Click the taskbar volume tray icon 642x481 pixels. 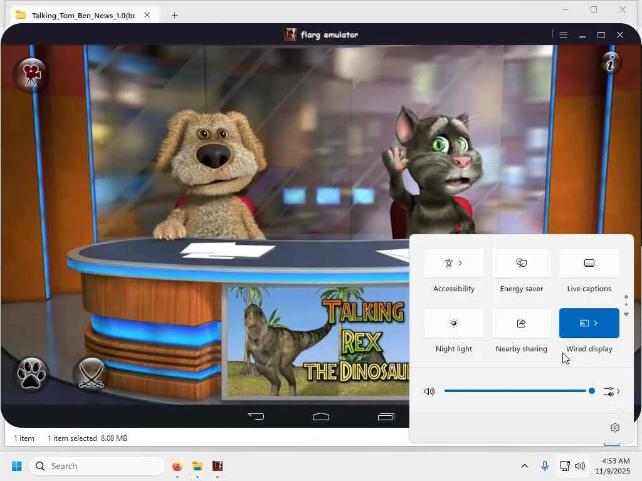click(x=580, y=466)
